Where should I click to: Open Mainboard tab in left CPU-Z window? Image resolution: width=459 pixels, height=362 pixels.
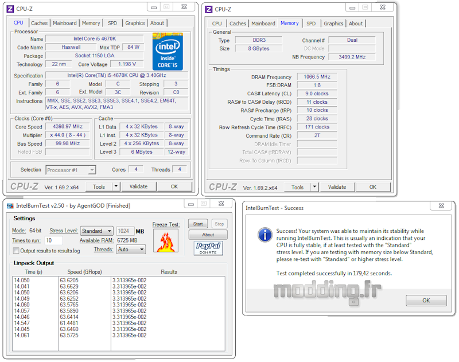pyautogui.click(x=65, y=23)
